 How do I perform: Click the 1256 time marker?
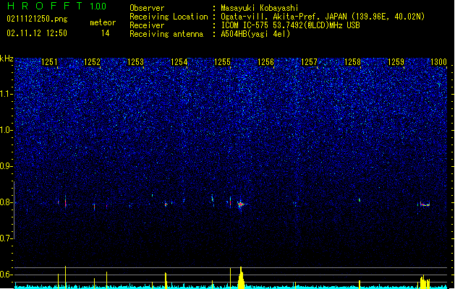[x=265, y=62]
